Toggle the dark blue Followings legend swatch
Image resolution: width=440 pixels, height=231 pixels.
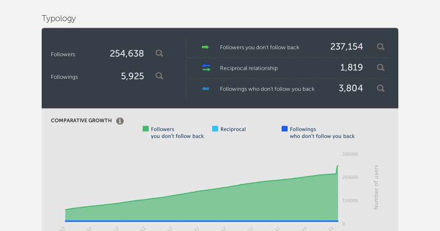click(284, 129)
